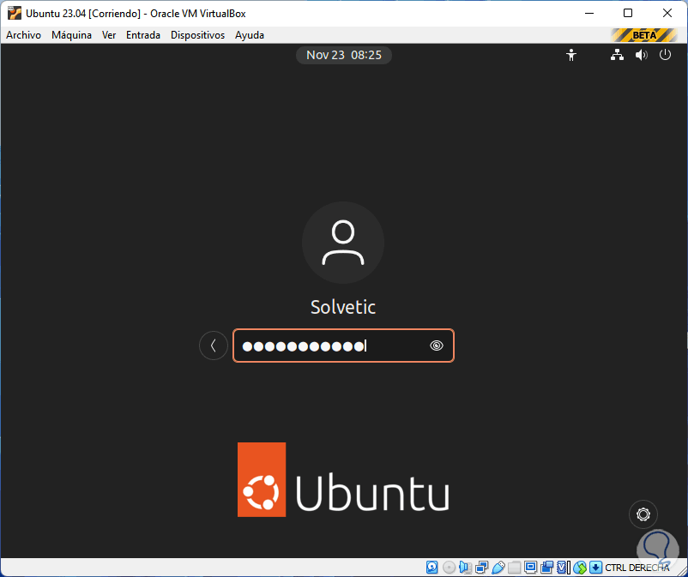Click the Solvetic user avatar
This screenshot has width=688, height=577.
343,243
